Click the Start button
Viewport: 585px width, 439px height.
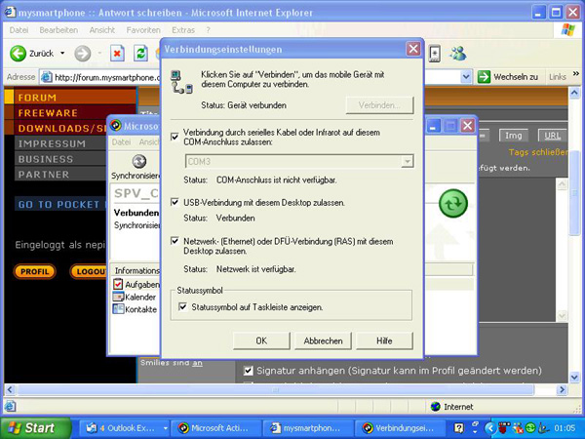(x=36, y=428)
